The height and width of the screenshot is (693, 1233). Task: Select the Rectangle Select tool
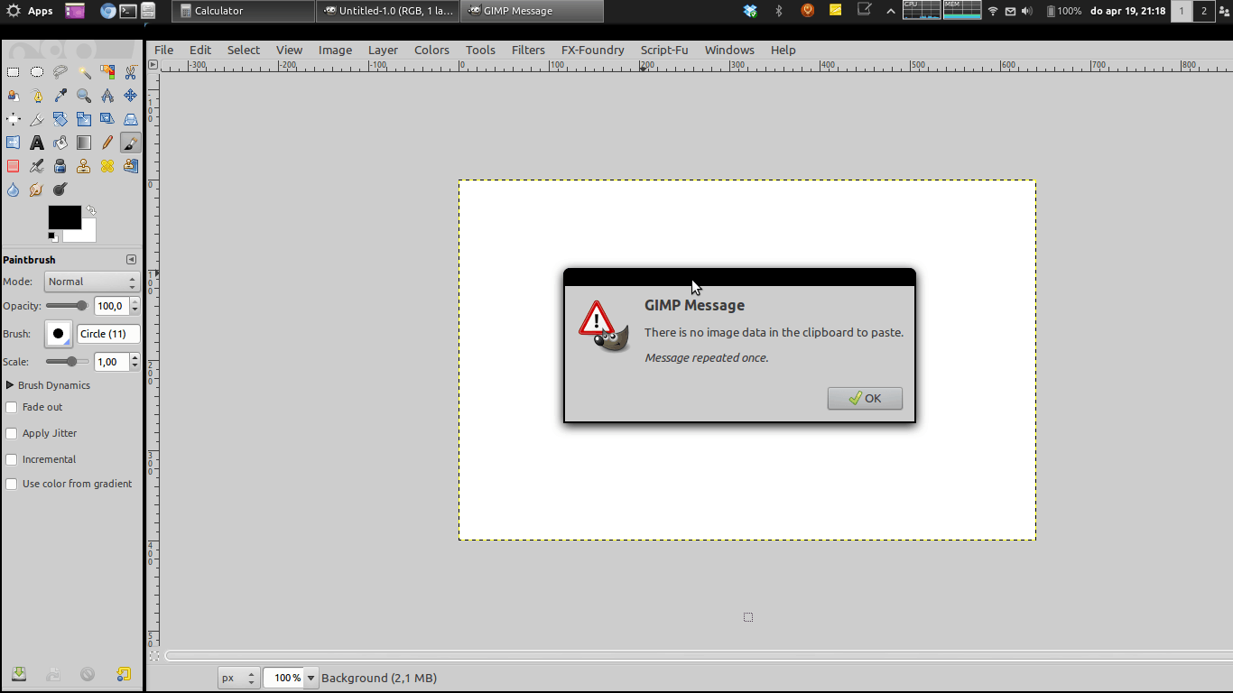coord(14,72)
